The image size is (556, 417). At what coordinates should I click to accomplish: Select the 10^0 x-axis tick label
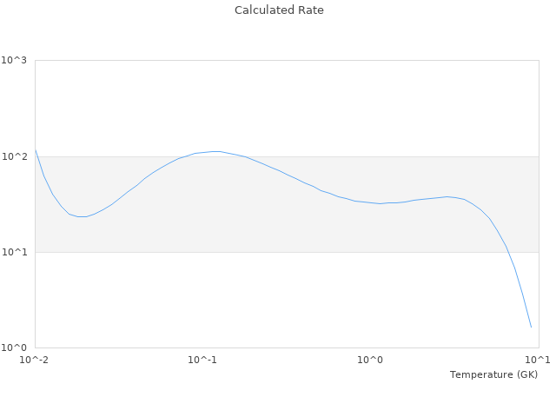371,360
